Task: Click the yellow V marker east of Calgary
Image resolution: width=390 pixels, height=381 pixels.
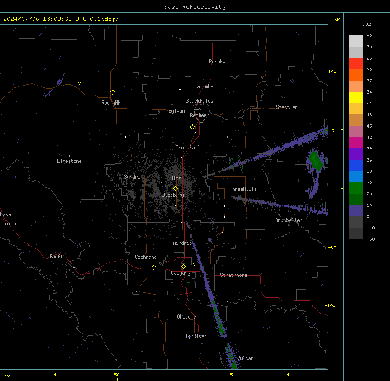Action: 194,264
